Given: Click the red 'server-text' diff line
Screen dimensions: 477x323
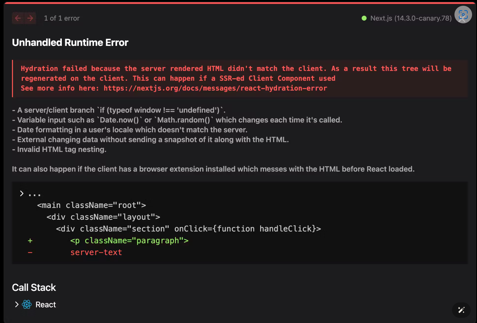Looking at the screenshot, I should click(96, 252).
